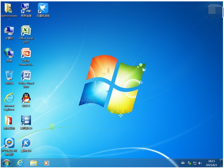Screen dimensions: 224x168
Task: Open the 宽带连接 broadband connection shortcut
Action: pyautogui.click(x=26, y=8)
